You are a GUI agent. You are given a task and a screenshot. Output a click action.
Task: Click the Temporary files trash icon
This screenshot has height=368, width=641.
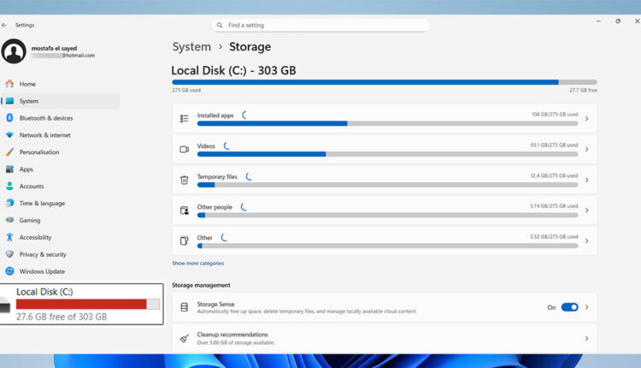(184, 180)
